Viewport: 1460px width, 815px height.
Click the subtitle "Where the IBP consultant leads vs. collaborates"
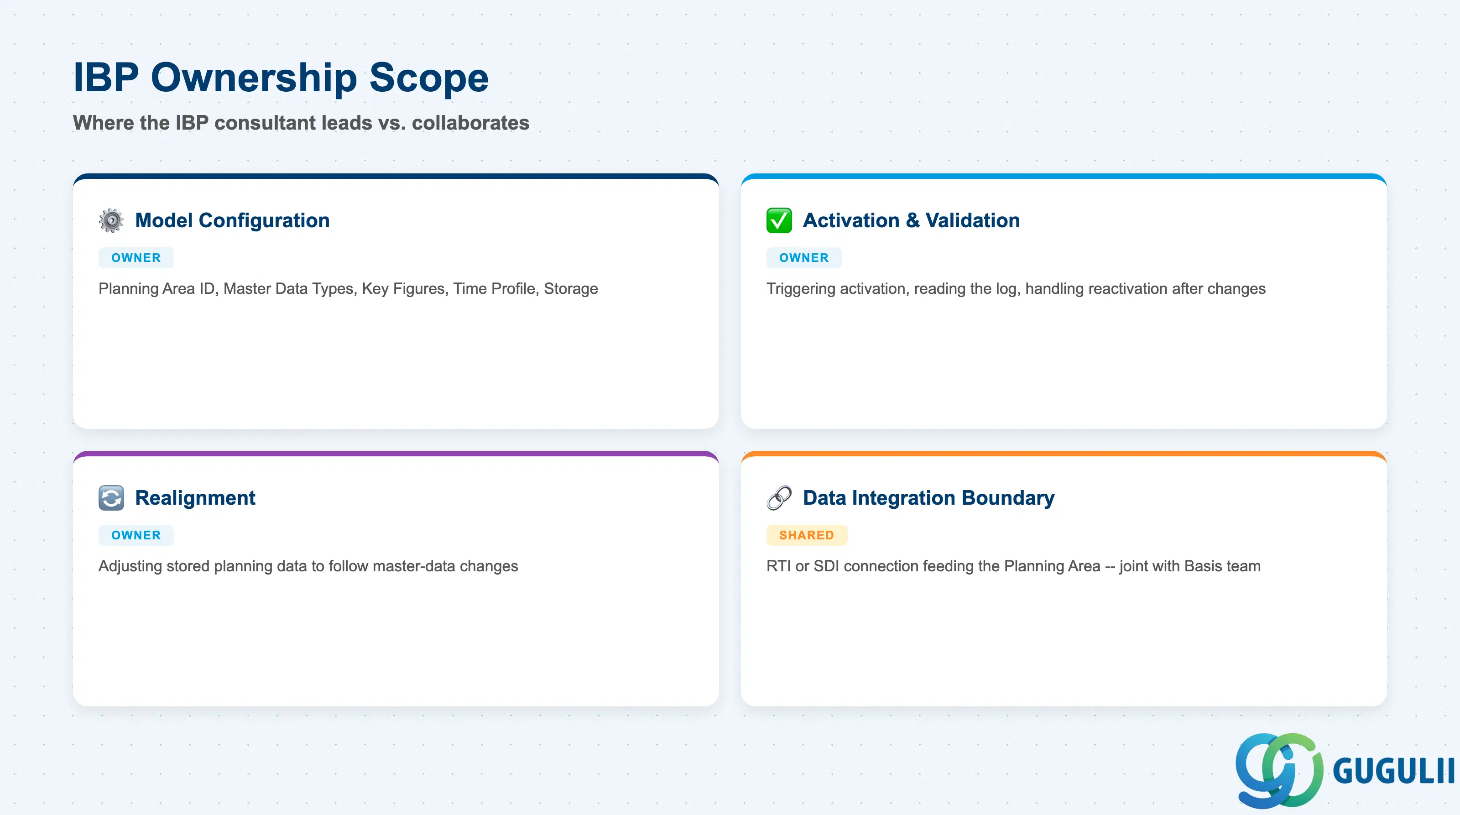point(301,123)
